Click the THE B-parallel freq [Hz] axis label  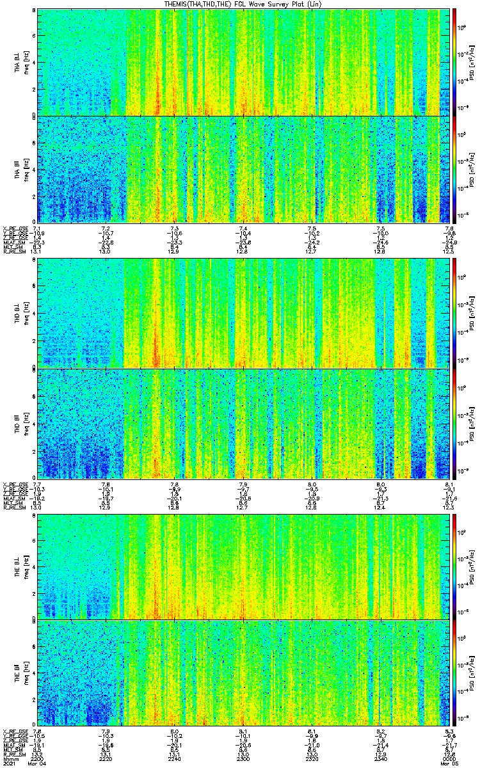[26, 674]
